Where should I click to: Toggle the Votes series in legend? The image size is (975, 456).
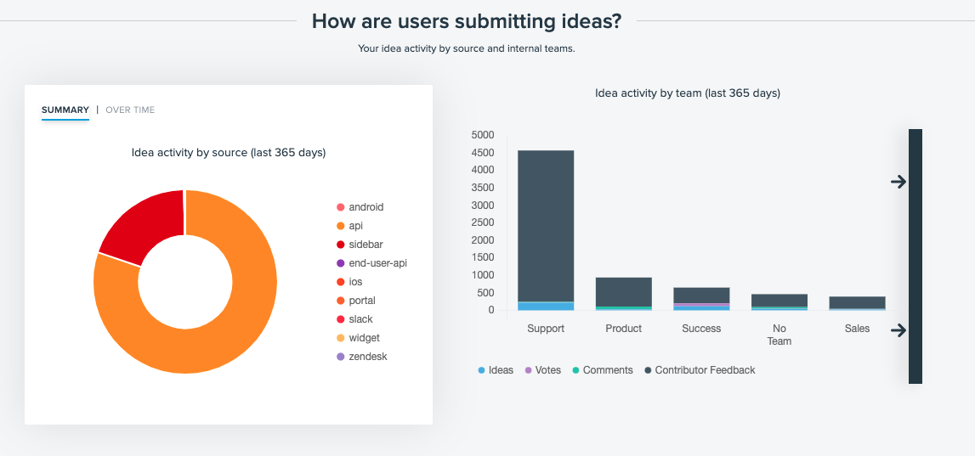[x=543, y=370]
